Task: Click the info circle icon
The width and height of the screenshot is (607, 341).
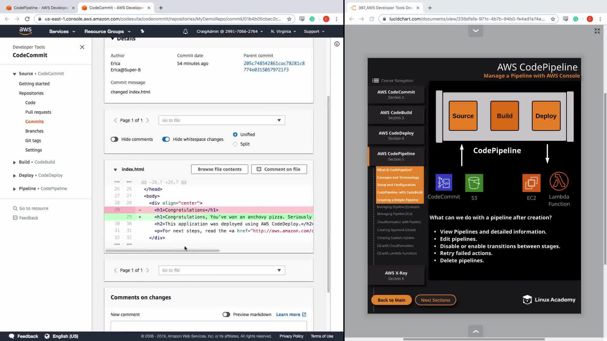Action: (x=337, y=44)
